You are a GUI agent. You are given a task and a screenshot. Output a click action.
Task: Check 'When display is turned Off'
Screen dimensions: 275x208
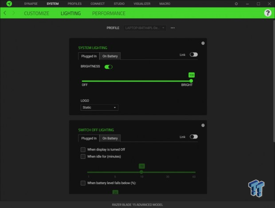(x=83, y=150)
